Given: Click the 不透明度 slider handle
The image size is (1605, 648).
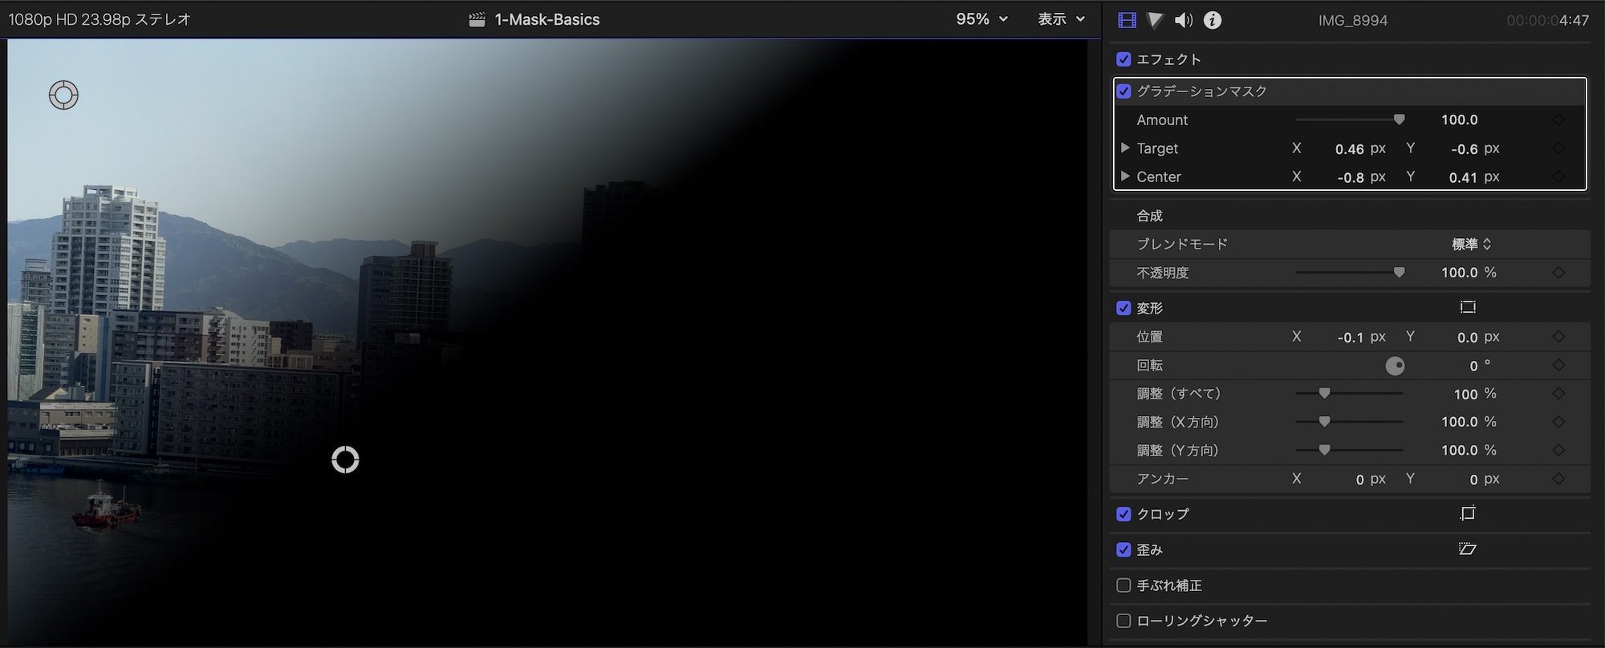Looking at the screenshot, I should click(x=1399, y=273).
